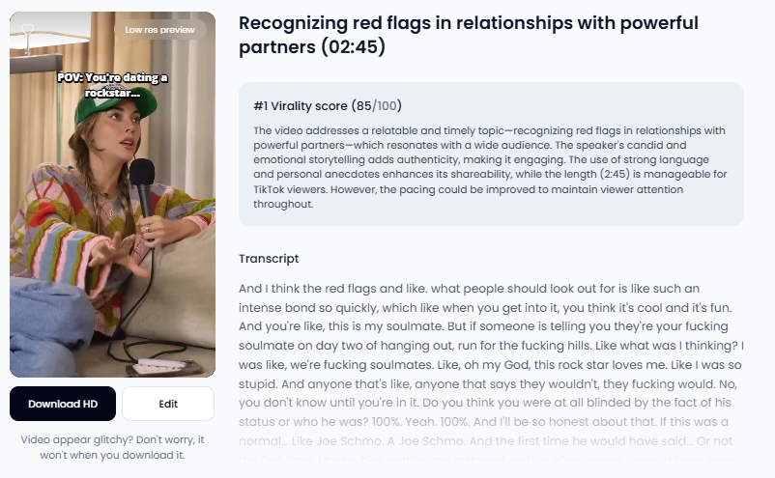Click the Low res preview badge
This screenshot has width=775, height=478.
(159, 30)
